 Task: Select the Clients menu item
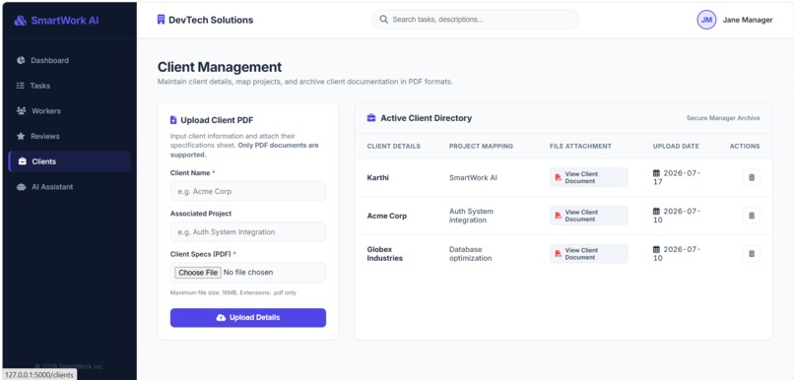coord(69,161)
